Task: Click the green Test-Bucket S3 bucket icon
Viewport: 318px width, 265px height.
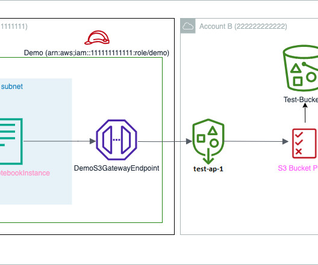Action: [x=301, y=68]
